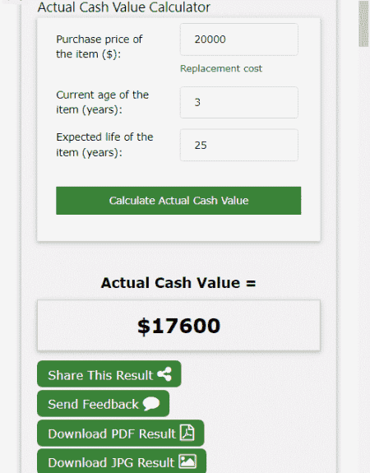Click the Current age of the item label
370x473 pixels.
point(102,102)
